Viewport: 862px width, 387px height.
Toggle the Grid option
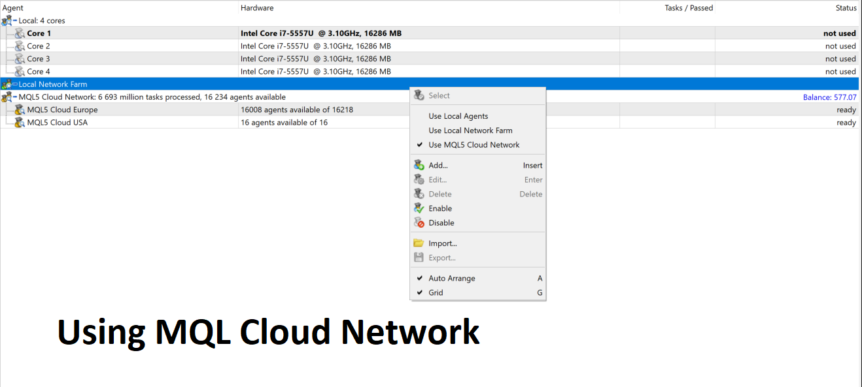477,292
